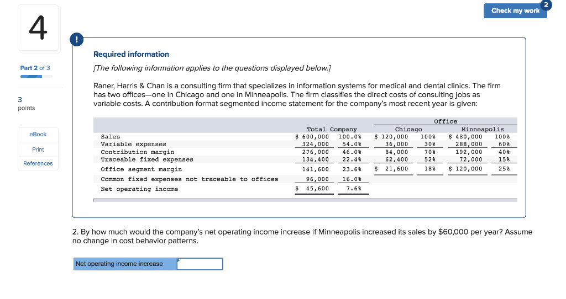This screenshot has width=566, height=299.
Task: Click the Minneapolis sales value $ 480,000
Action: [465, 136]
